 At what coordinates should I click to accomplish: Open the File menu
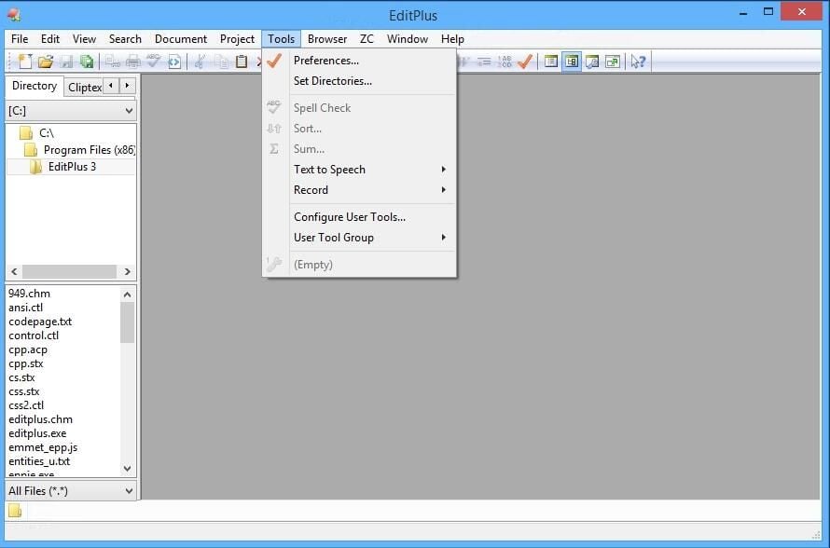pos(20,39)
